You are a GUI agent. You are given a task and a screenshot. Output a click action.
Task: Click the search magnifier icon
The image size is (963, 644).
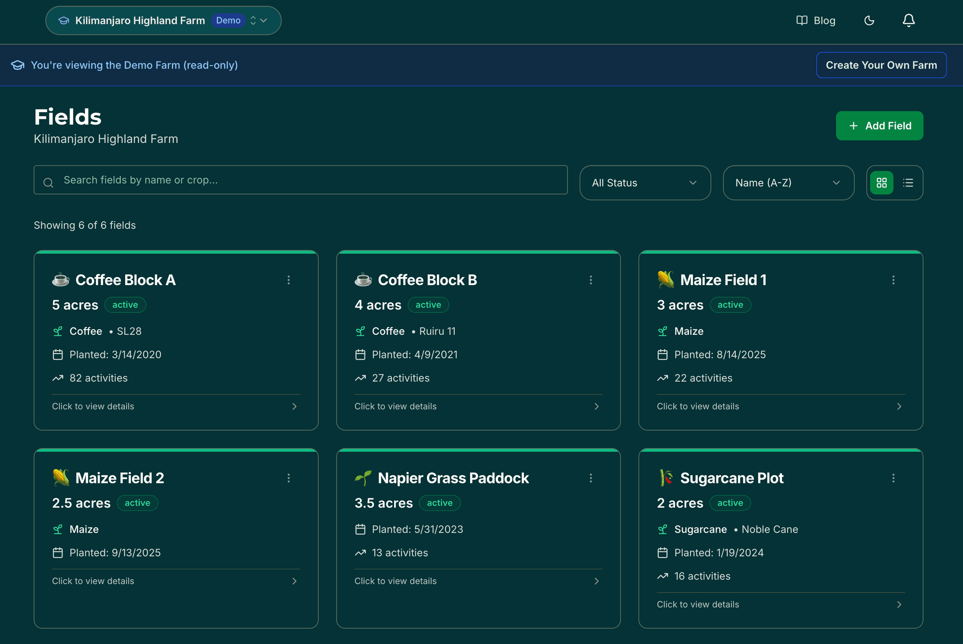[x=48, y=182]
